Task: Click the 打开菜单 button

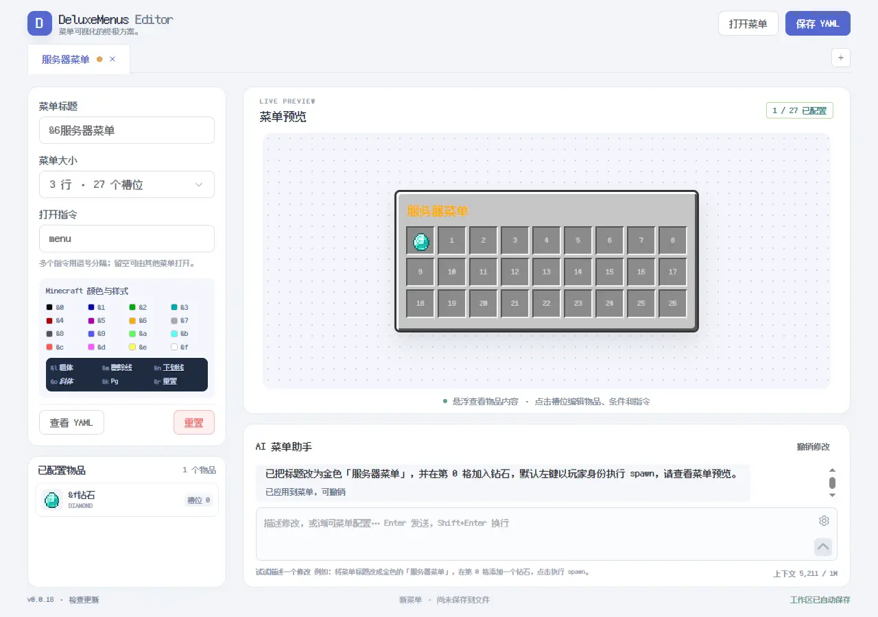Action: [748, 23]
